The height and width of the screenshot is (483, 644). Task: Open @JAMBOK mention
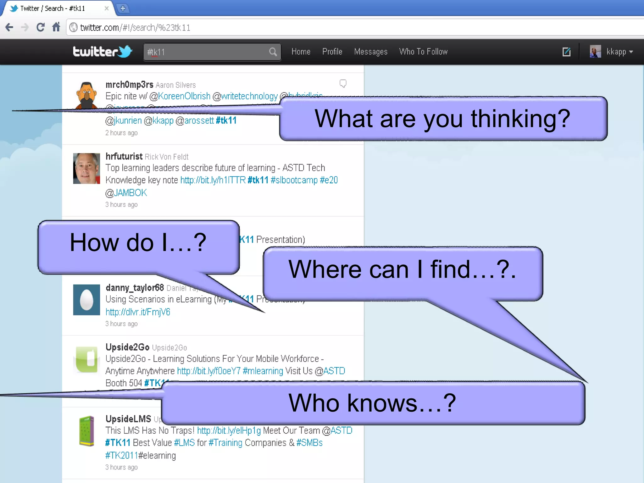pyautogui.click(x=126, y=193)
